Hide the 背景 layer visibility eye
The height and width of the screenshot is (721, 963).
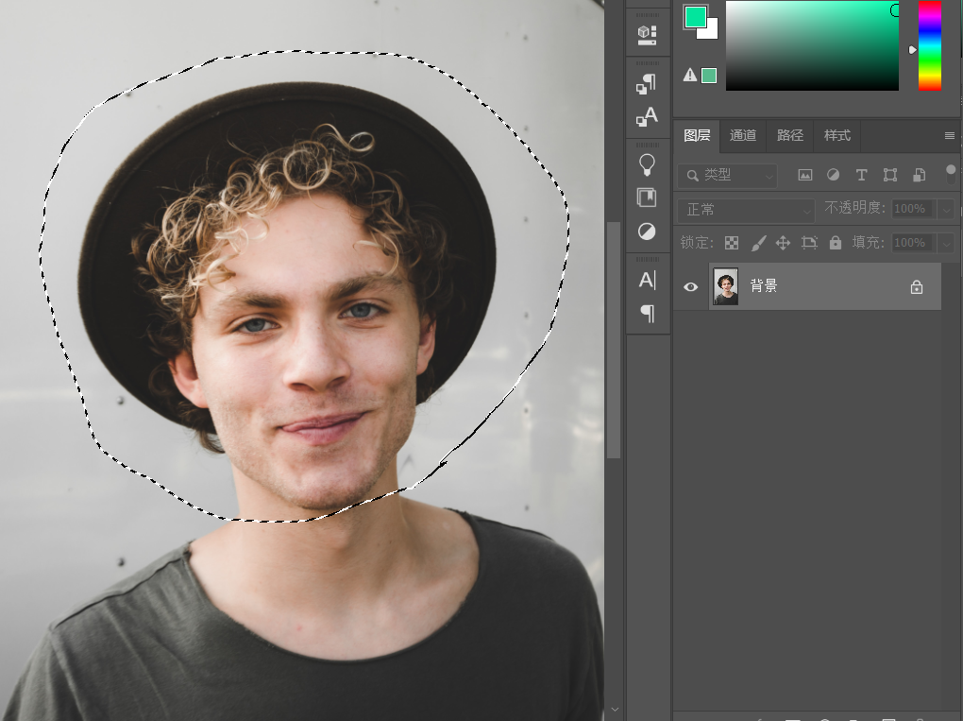(690, 287)
